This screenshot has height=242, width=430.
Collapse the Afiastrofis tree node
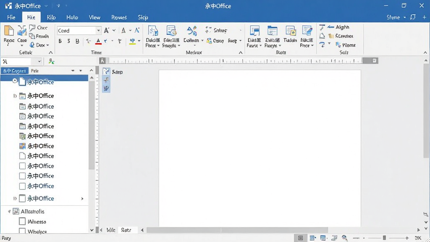click(x=9, y=211)
